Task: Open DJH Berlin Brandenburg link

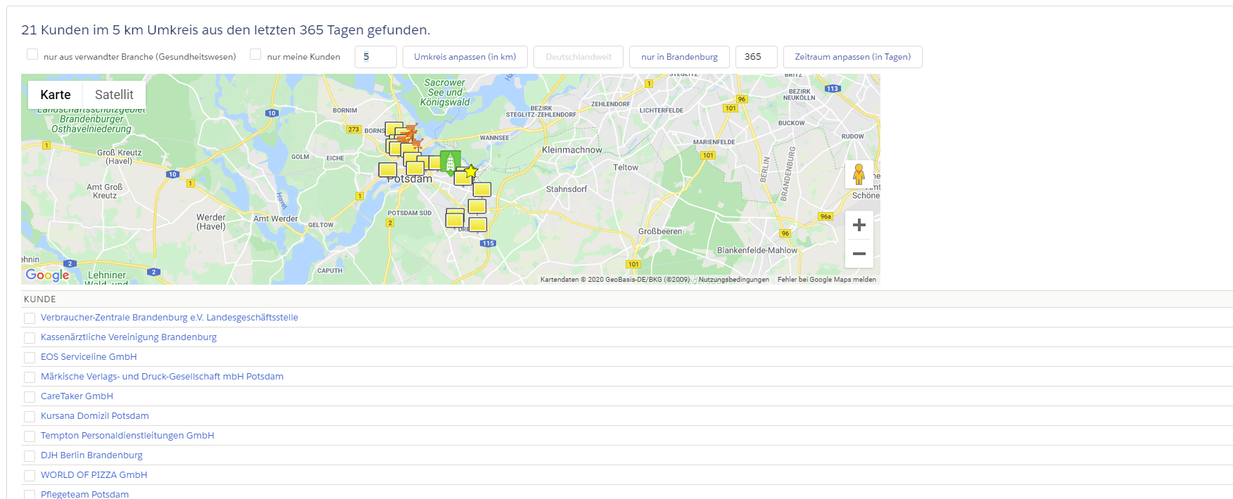Action: 91,455
